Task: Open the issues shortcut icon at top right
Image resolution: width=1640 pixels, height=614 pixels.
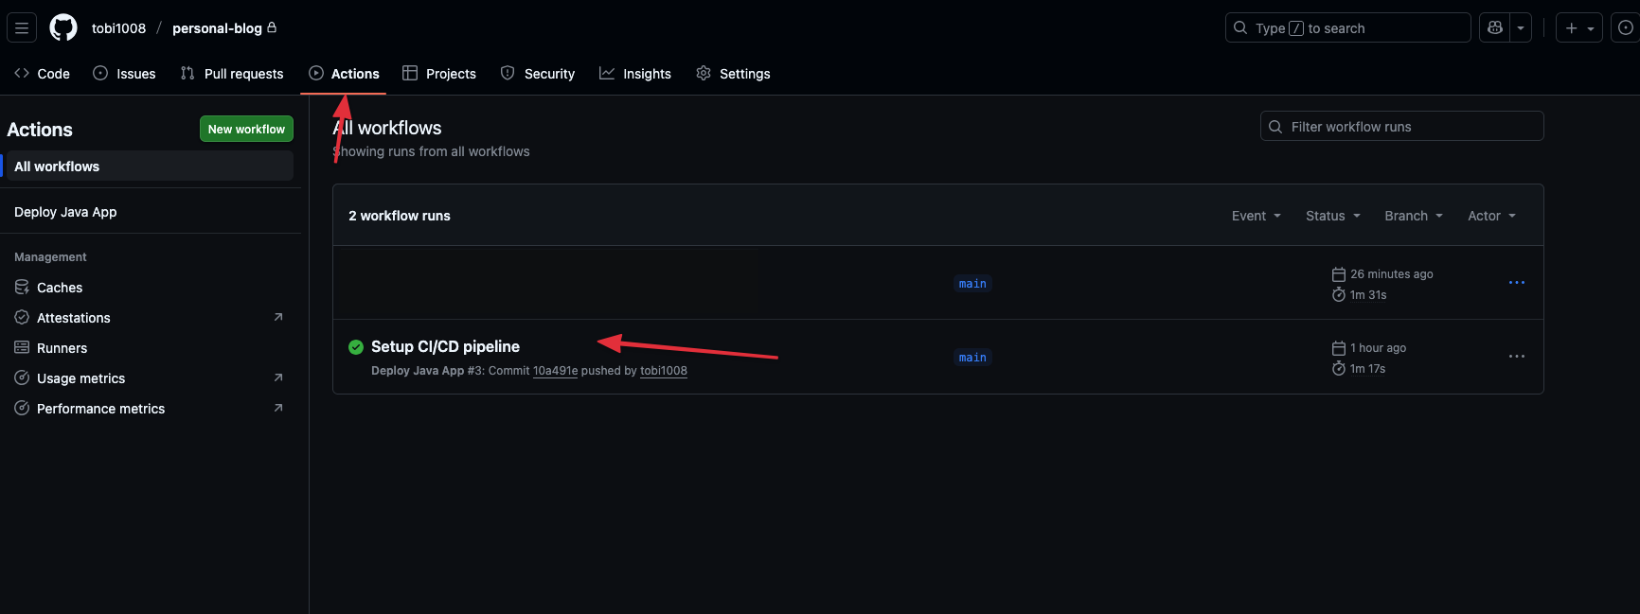Action: coord(1625,28)
